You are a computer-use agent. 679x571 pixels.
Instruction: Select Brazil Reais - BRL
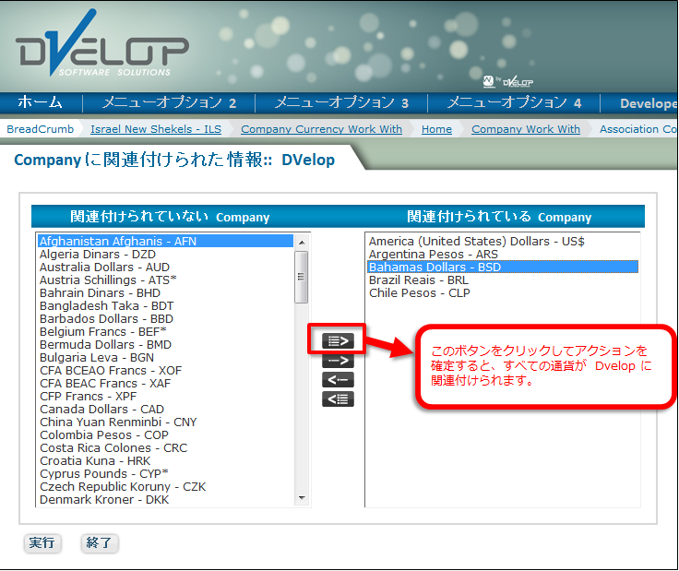[x=503, y=280]
